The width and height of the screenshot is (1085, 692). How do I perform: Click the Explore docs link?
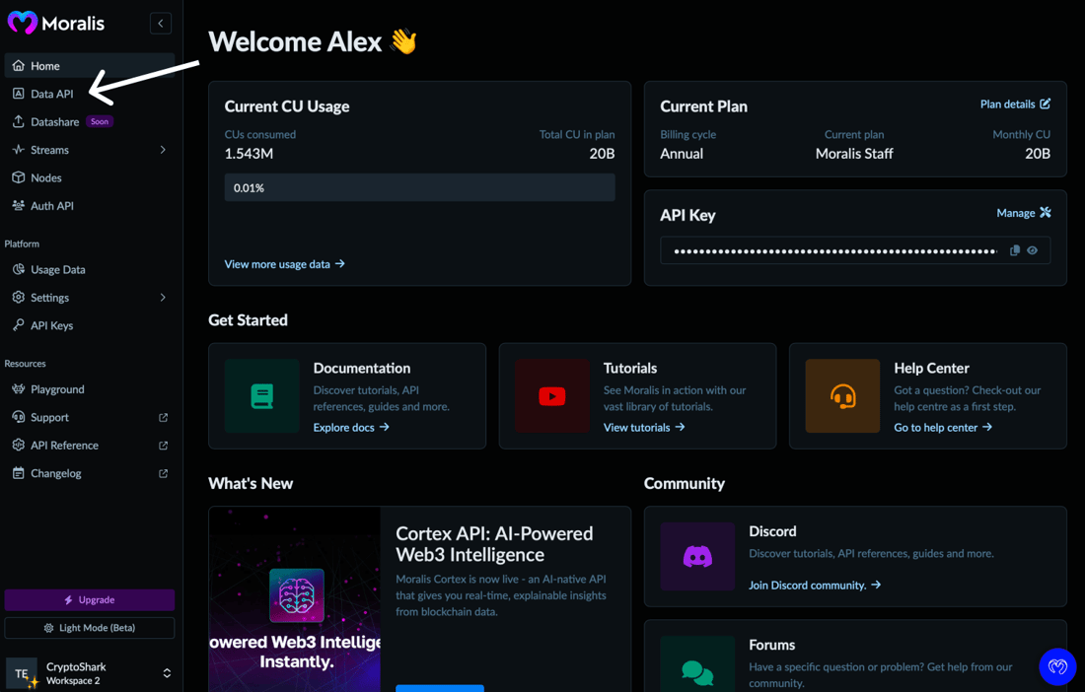pos(351,427)
